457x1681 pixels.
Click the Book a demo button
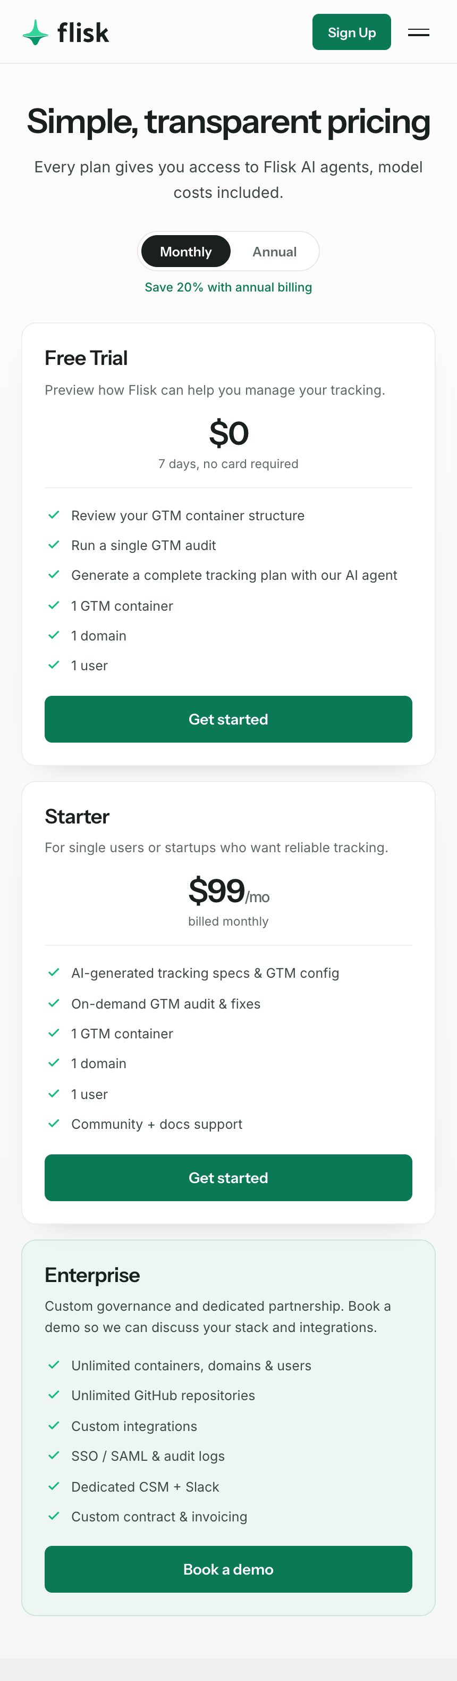(x=228, y=1569)
